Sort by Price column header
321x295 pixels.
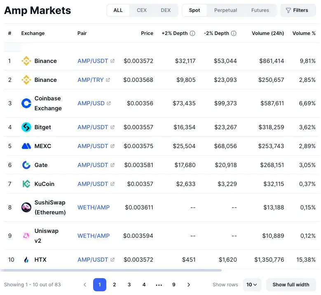[147, 33]
